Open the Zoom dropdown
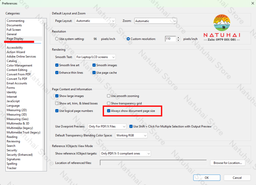The width and height of the screenshot is (256, 185). coord(155,21)
